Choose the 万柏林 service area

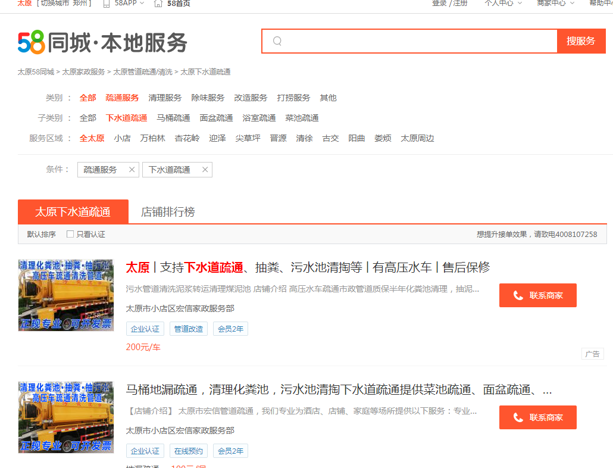153,138
